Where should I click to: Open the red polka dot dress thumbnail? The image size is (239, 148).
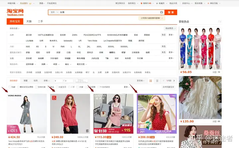click(x=157, y=114)
